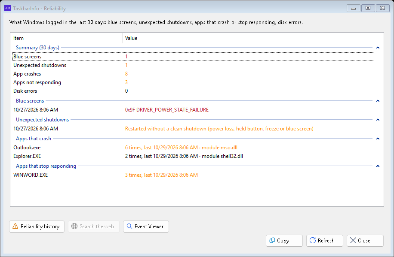The width and height of the screenshot is (394, 257).
Task: Click the Summary (30 days) group header
Action: coord(38,48)
